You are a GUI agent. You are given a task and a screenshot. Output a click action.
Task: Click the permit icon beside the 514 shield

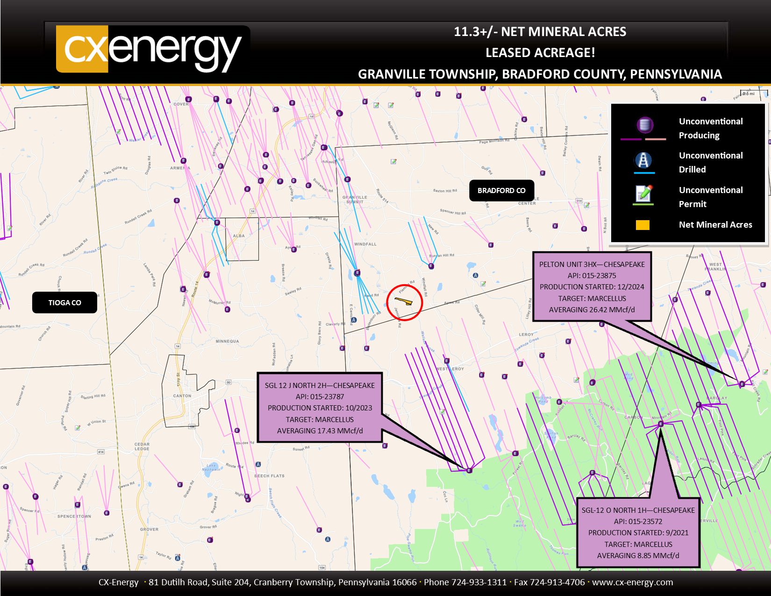587,205
